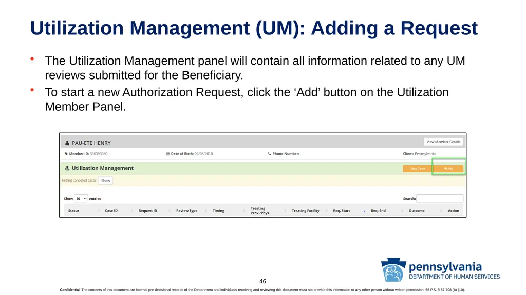Click the Date of Birth calendar icon
The image size is (526, 295).
[168, 154]
